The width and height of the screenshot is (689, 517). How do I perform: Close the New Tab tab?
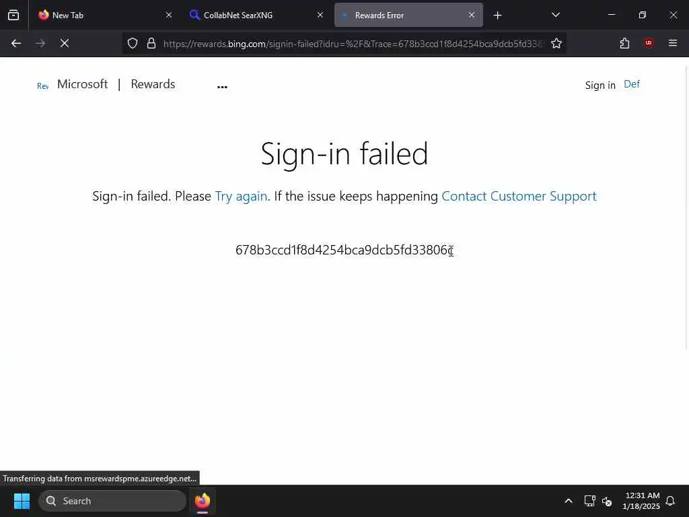169,15
